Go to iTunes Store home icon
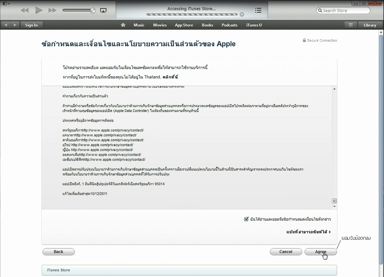 [123, 25]
